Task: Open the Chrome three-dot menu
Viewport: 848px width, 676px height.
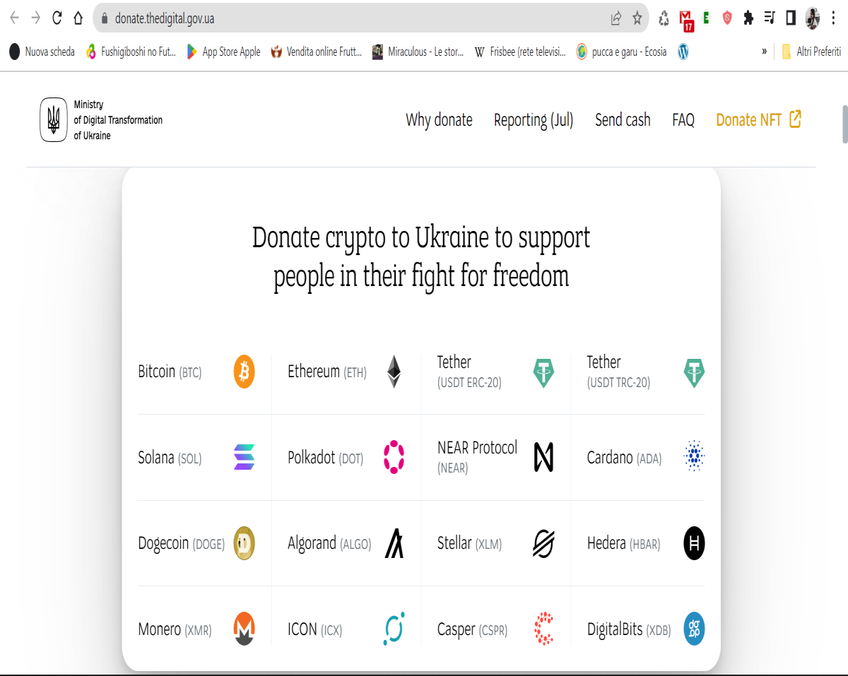Action: coord(834,18)
